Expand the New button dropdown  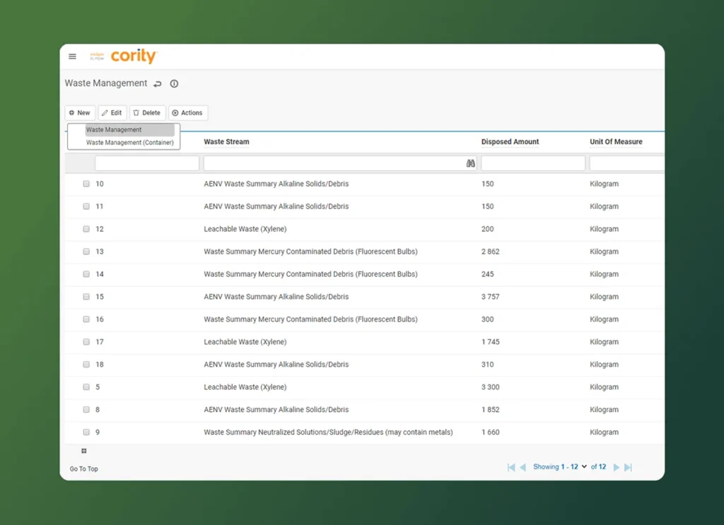(x=80, y=112)
